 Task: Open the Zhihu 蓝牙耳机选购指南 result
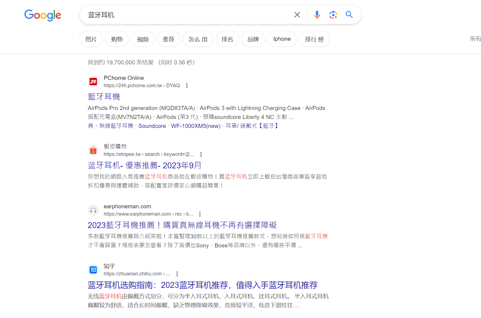[x=202, y=285]
